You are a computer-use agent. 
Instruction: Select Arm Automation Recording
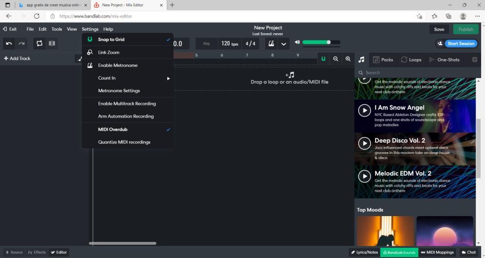(x=127, y=116)
